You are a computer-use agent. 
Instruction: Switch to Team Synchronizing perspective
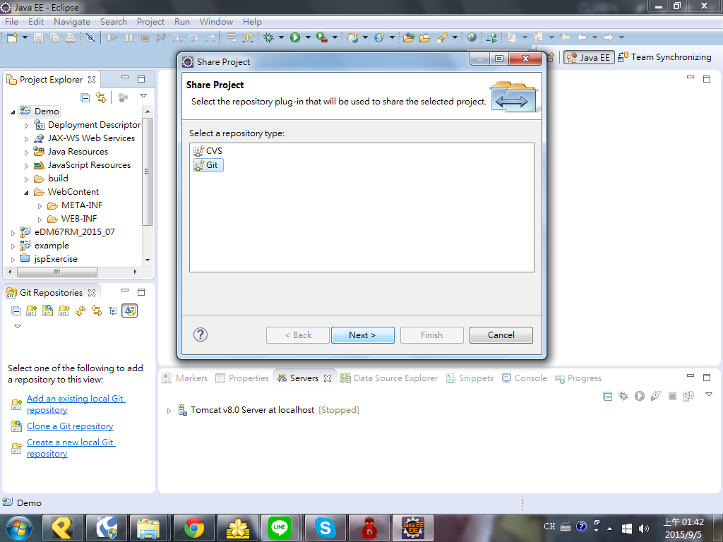coord(664,57)
